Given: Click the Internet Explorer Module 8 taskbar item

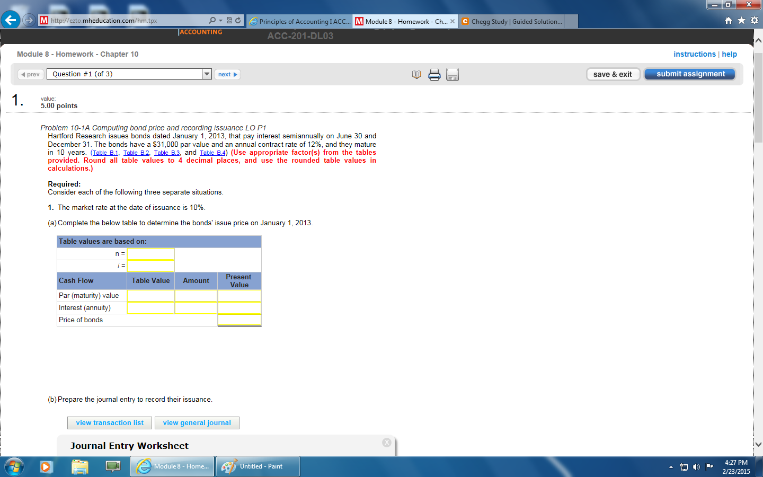Looking at the screenshot, I should tap(172, 466).
